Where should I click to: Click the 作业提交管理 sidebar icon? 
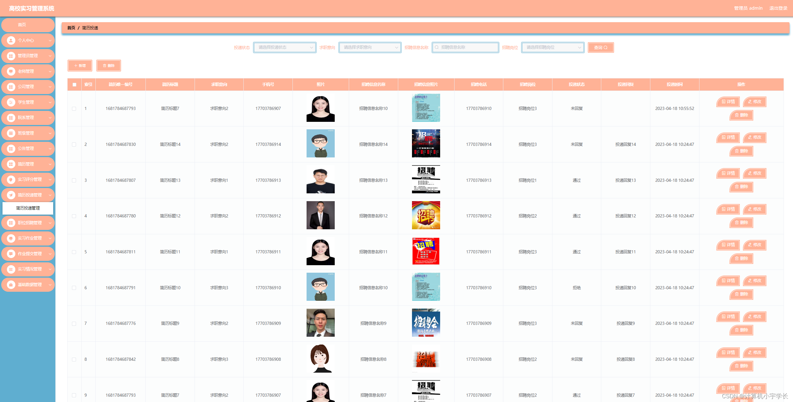tap(11, 254)
